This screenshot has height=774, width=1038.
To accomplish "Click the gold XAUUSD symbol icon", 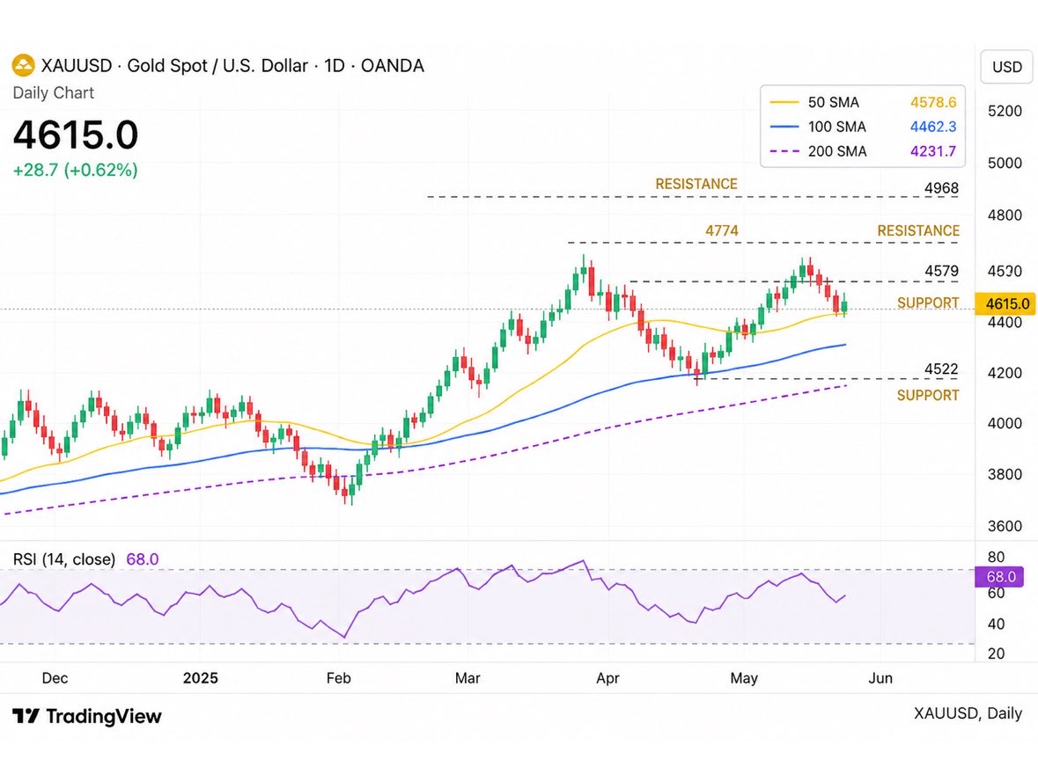I will (23, 65).
